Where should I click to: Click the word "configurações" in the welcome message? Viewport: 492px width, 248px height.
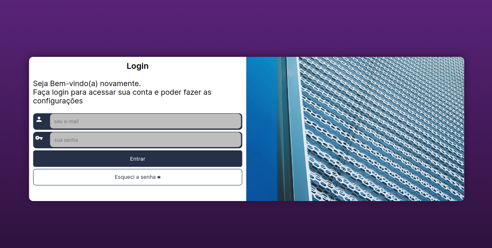click(x=58, y=101)
